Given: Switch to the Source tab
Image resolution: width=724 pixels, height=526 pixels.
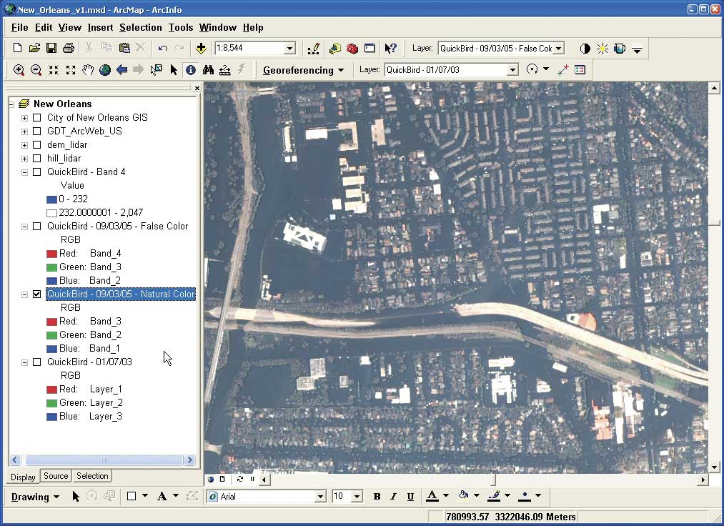Looking at the screenshot, I should tap(56, 476).
